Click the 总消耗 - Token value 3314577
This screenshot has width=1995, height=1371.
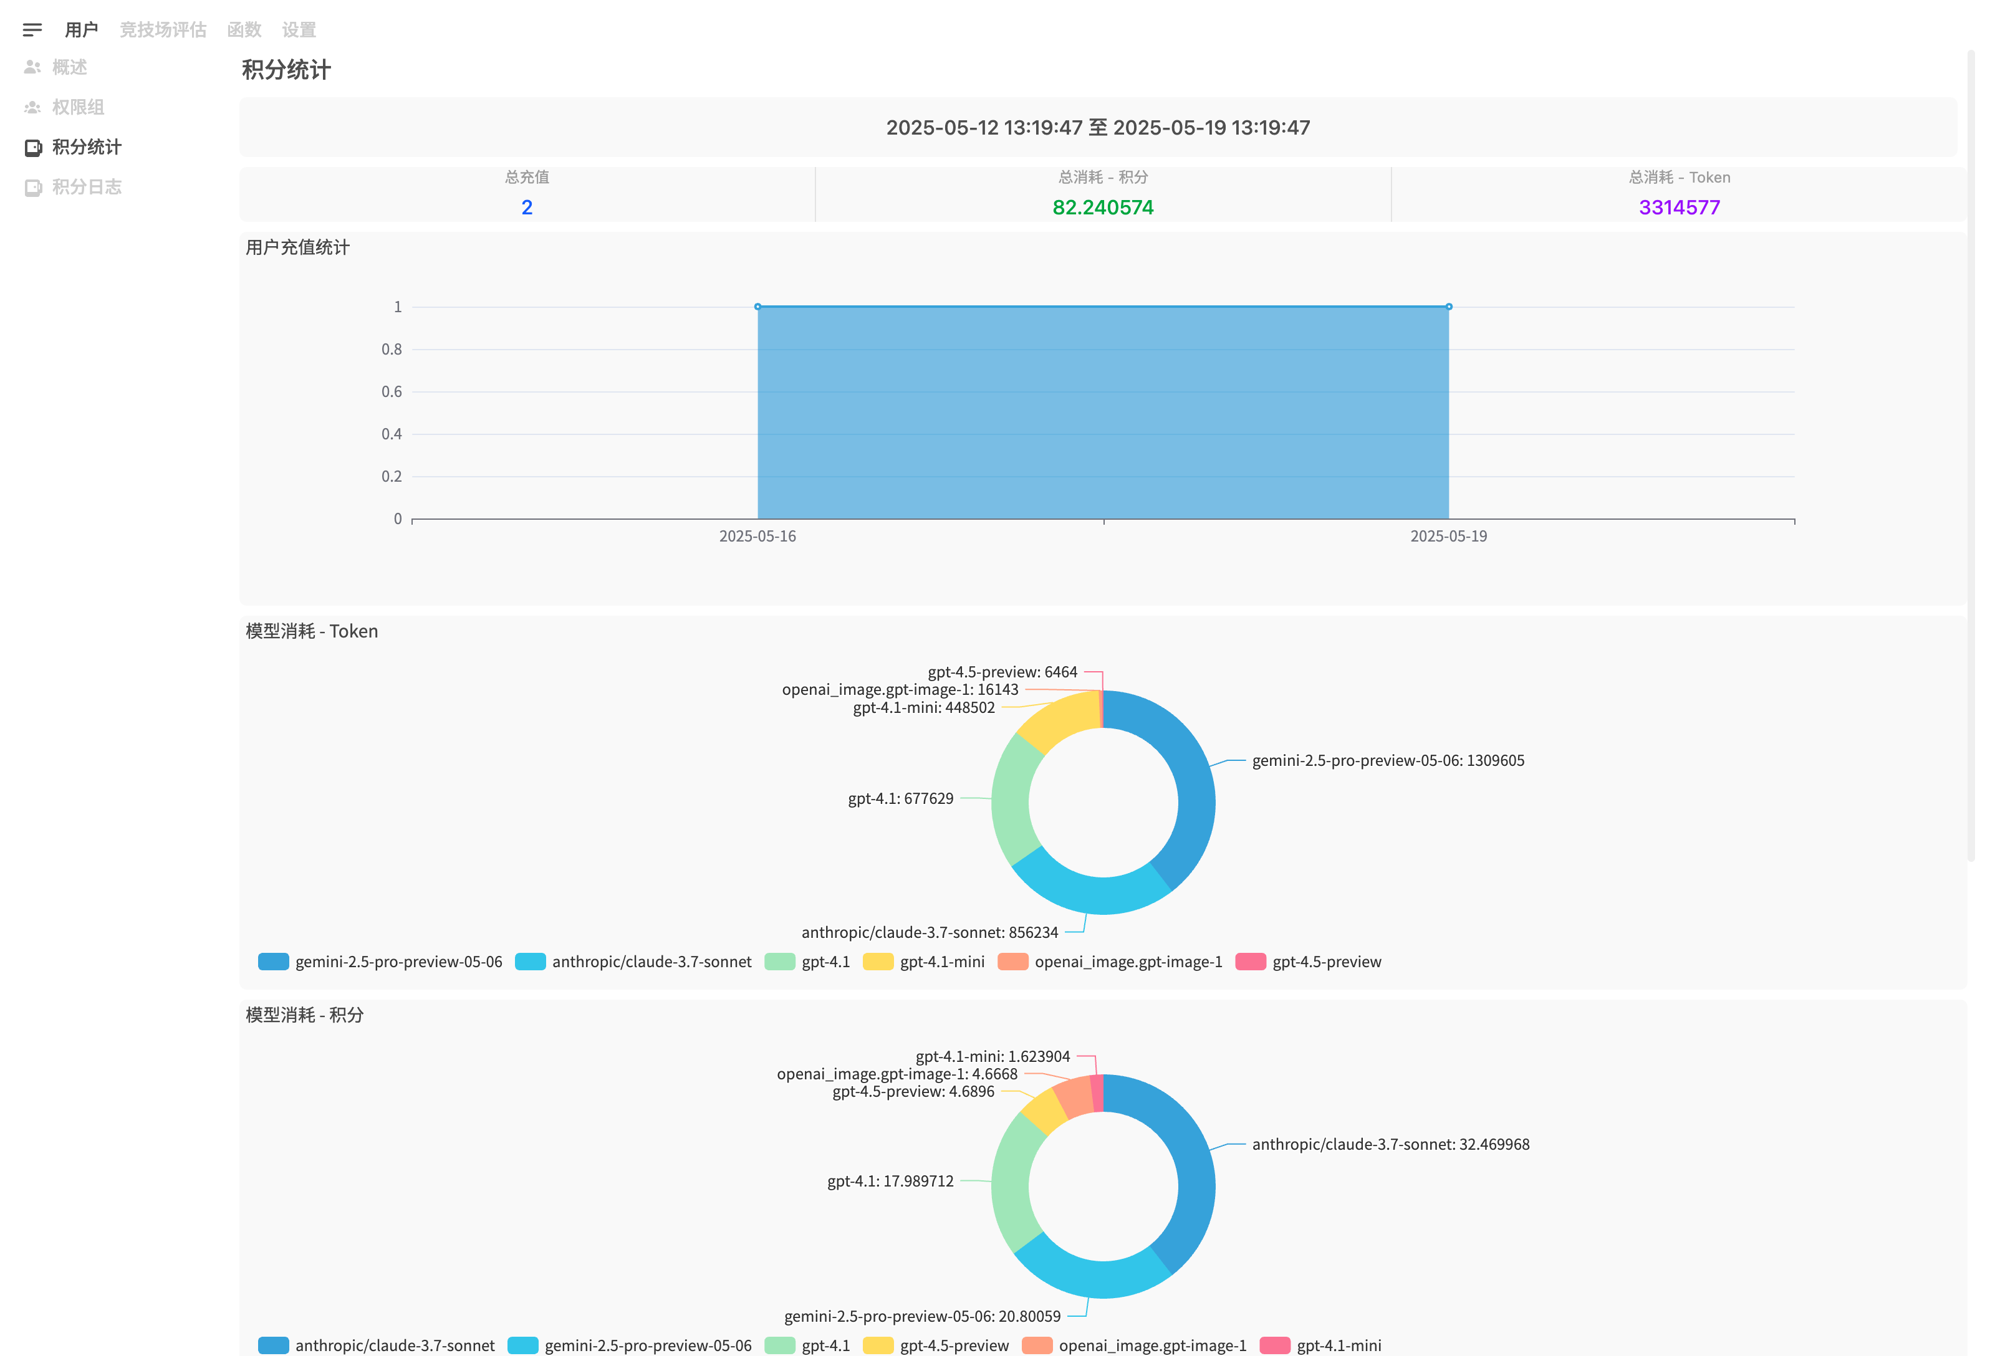pos(1680,208)
